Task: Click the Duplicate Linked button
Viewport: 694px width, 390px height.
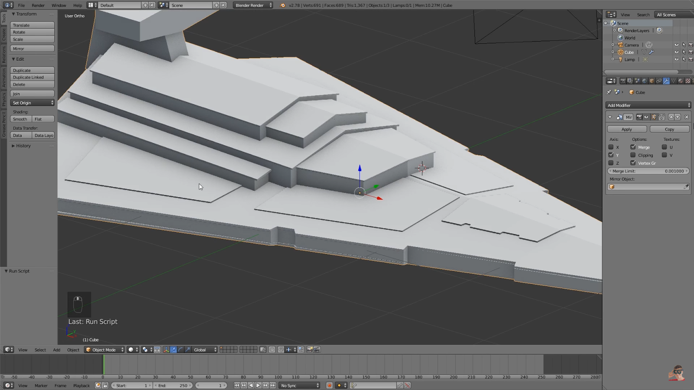Action: pyautogui.click(x=33, y=77)
